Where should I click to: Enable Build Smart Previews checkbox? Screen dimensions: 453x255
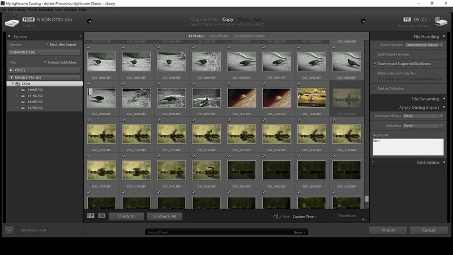[374, 54]
